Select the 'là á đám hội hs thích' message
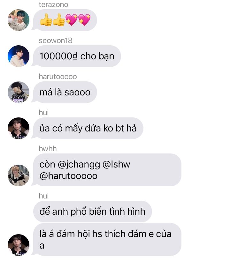The image size is (230, 261). tap(107, 239)
